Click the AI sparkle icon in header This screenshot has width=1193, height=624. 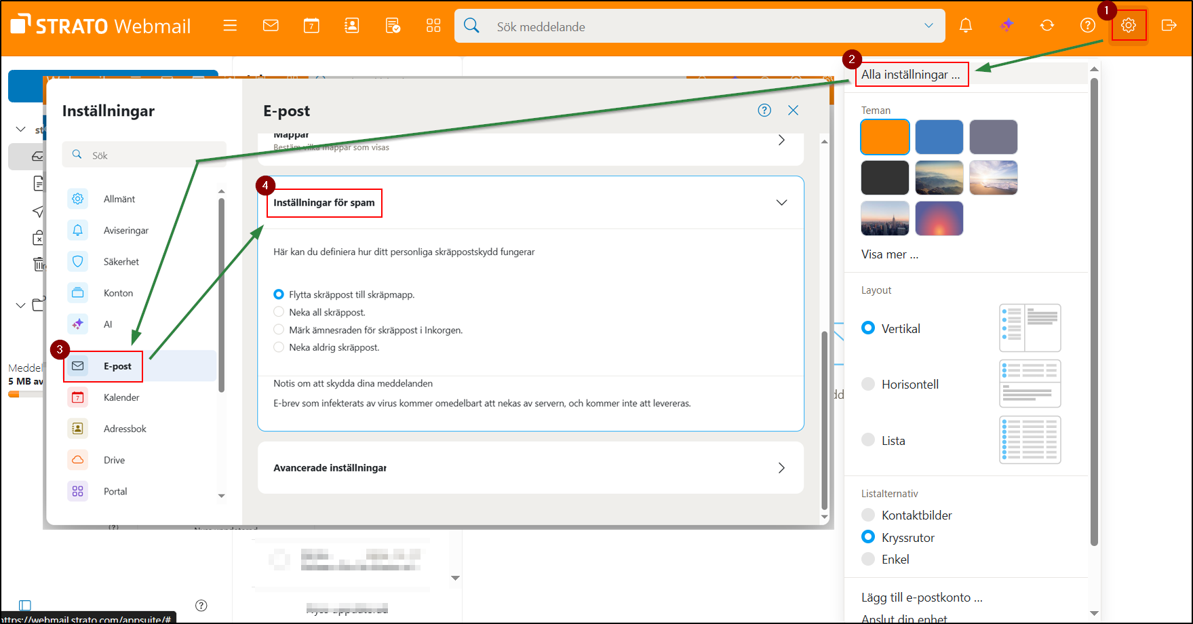click(x=1007, y=26)
